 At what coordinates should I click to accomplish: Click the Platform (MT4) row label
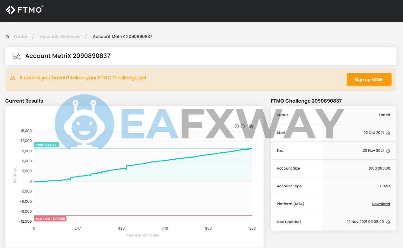290,204
